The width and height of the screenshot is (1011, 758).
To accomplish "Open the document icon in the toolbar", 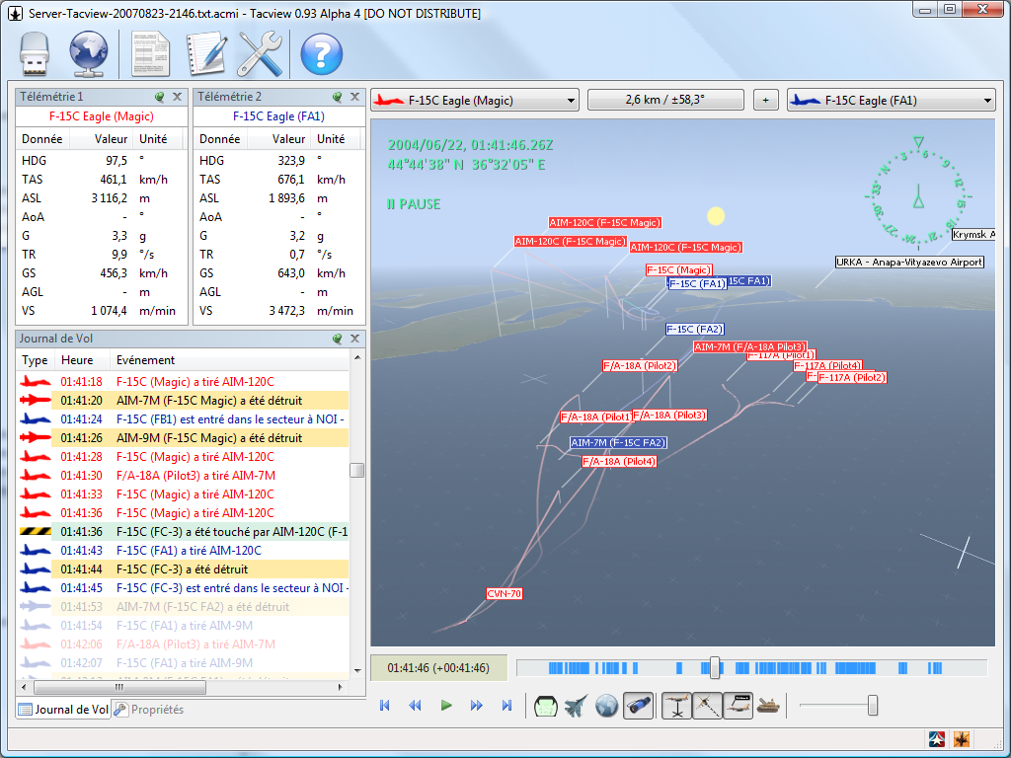I will [x=149, y=53].
